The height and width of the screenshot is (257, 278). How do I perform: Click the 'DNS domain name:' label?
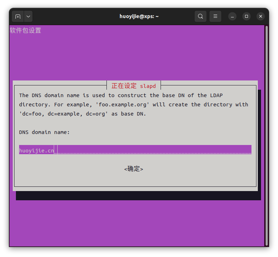tap(44, 132)
